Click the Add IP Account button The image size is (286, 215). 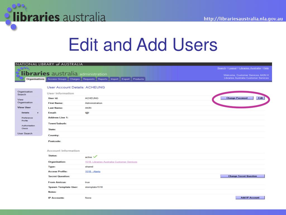click(250, 198)
